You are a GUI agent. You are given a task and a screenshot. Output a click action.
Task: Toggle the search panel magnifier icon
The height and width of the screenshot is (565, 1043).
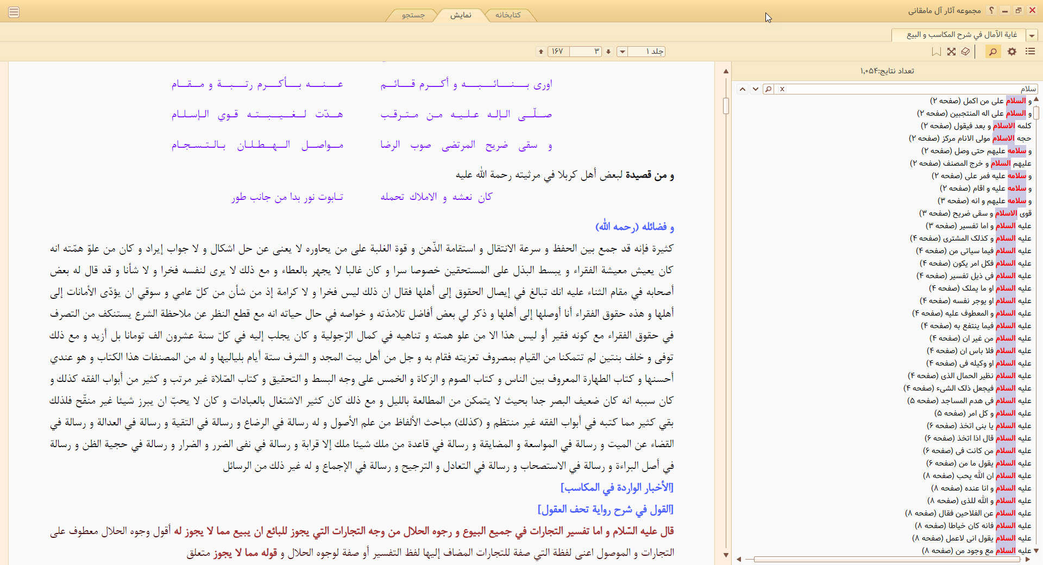993,52
